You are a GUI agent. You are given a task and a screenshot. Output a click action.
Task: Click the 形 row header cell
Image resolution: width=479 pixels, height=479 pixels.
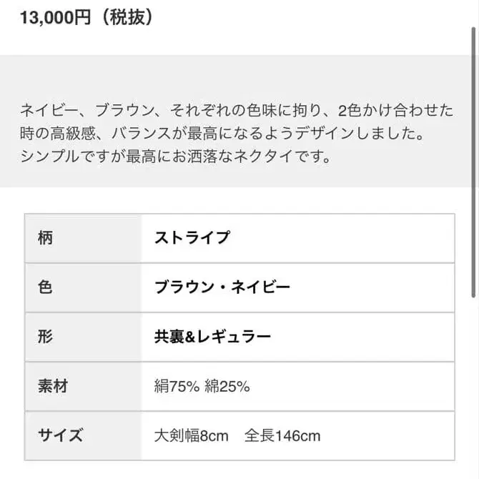tap(83, 336)
